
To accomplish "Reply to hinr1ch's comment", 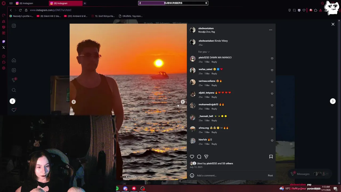I will coord(214,144).
